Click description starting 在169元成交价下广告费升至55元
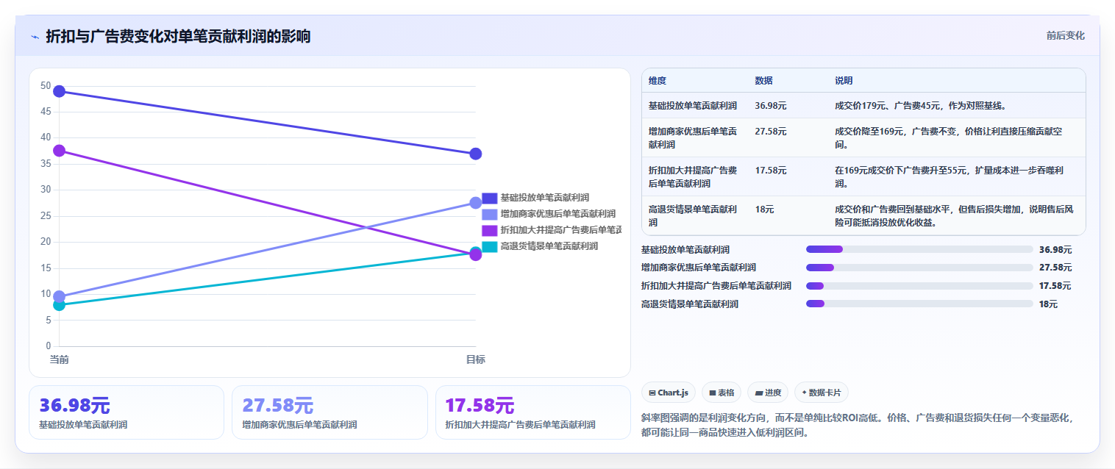 point(949,177)
